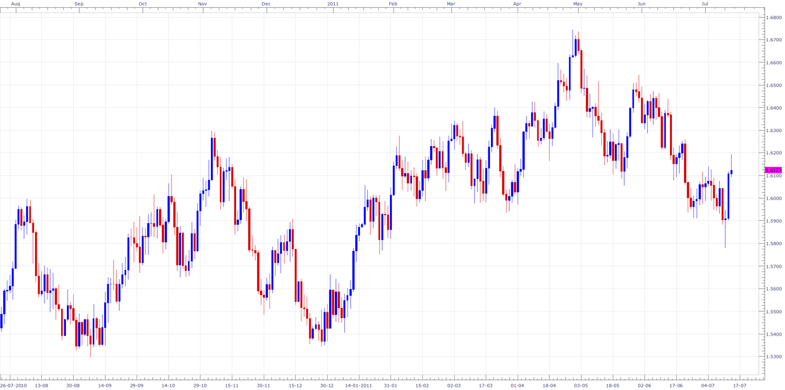Click the 13-08 date on bottom axis
Viewport: 785px width, 390px height.
[42, 386]
